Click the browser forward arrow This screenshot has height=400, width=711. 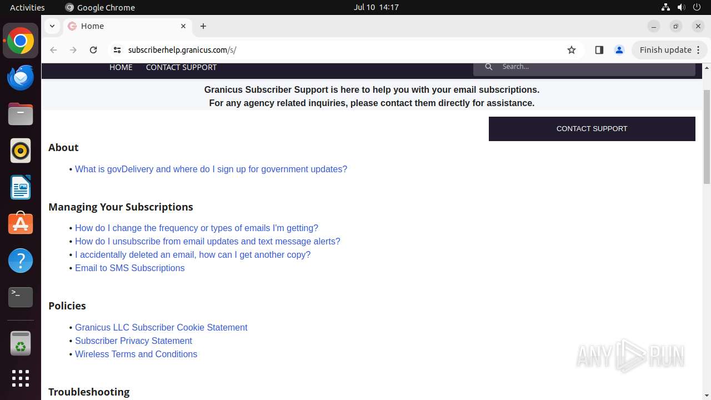click(x=73, y=50)
